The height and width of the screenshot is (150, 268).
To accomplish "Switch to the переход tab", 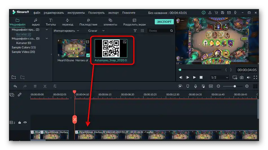I will [x=67, y=22].
